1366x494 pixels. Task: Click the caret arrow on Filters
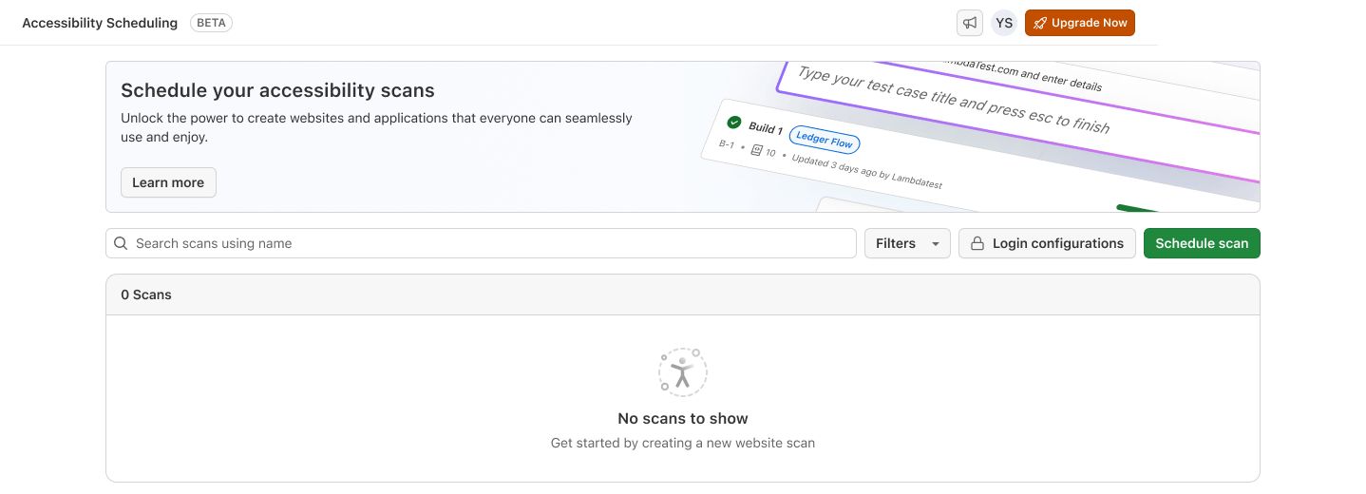pos(935,244)
